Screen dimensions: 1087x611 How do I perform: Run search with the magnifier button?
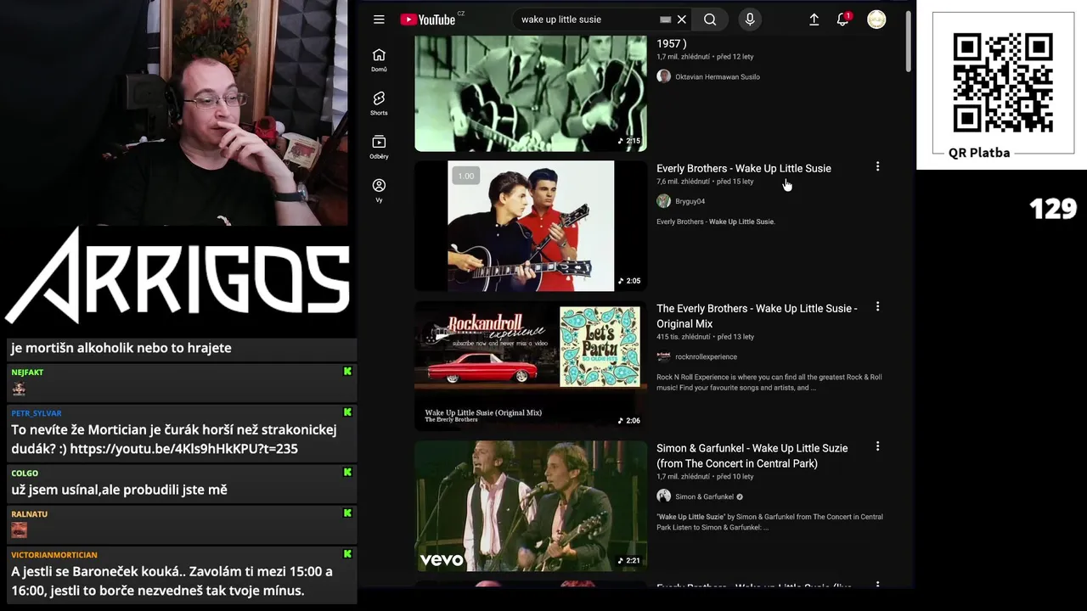[x=710, y=20]
